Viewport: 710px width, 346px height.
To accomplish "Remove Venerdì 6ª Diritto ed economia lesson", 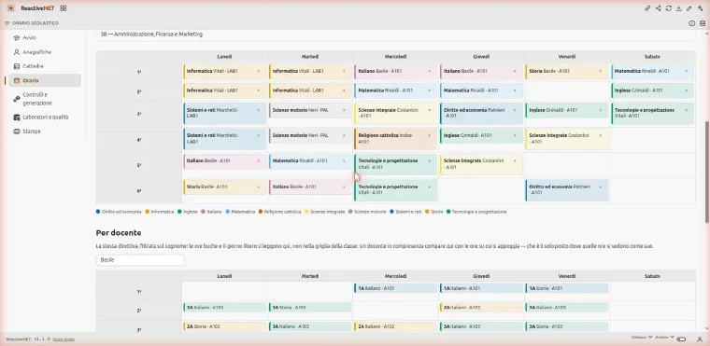I will click(x=601, y=187).
